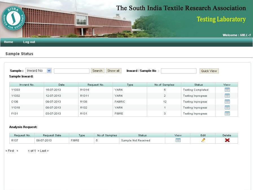
Task: Select inward number F131 cell
Action: pyautogui.click(x=27, y=114)
